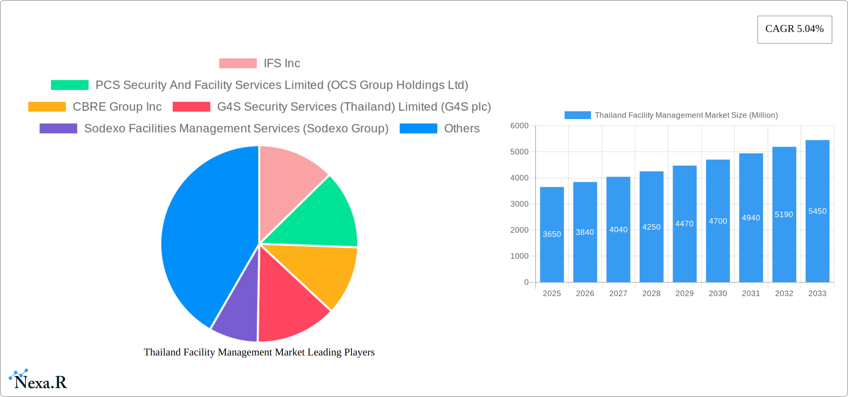Click the 2033 x-axis label
848x397 pixels.
pos(818,293)
